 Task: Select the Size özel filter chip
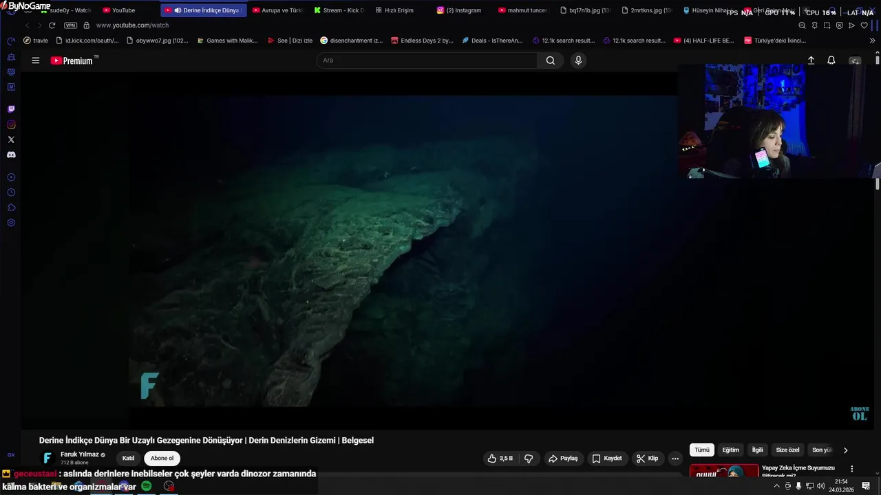(787, 450)
